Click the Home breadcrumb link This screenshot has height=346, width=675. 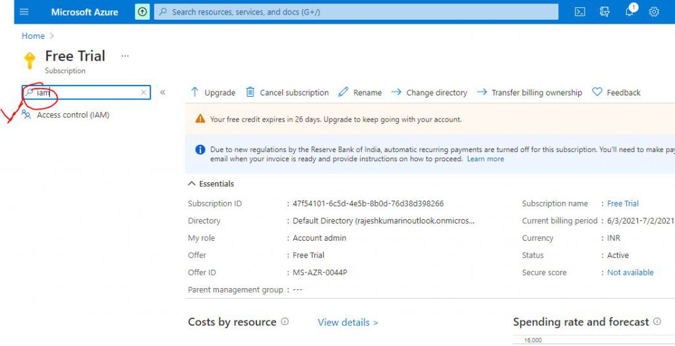pyautogui.click(x=33, y=36)
